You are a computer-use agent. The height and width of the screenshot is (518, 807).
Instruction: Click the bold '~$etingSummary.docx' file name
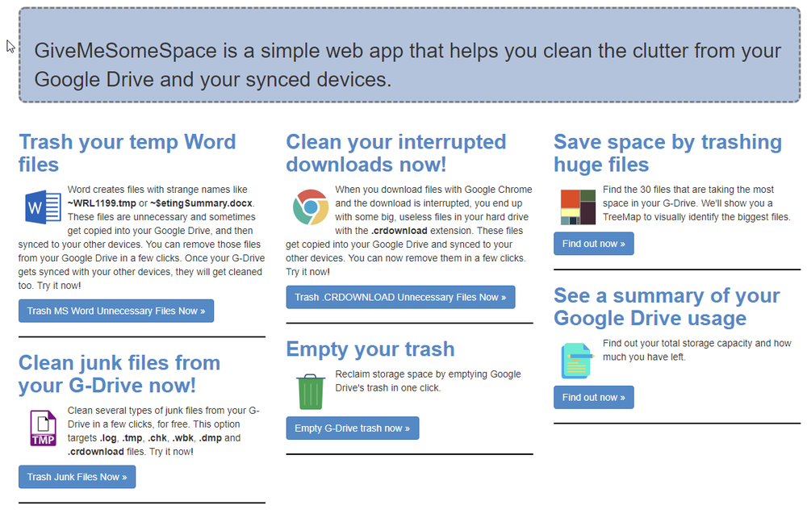(201, 203)
